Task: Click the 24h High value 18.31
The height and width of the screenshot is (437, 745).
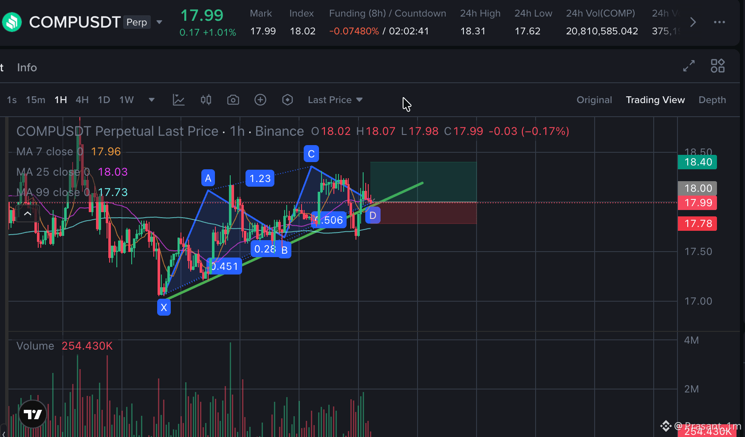Action: [473, 31]
